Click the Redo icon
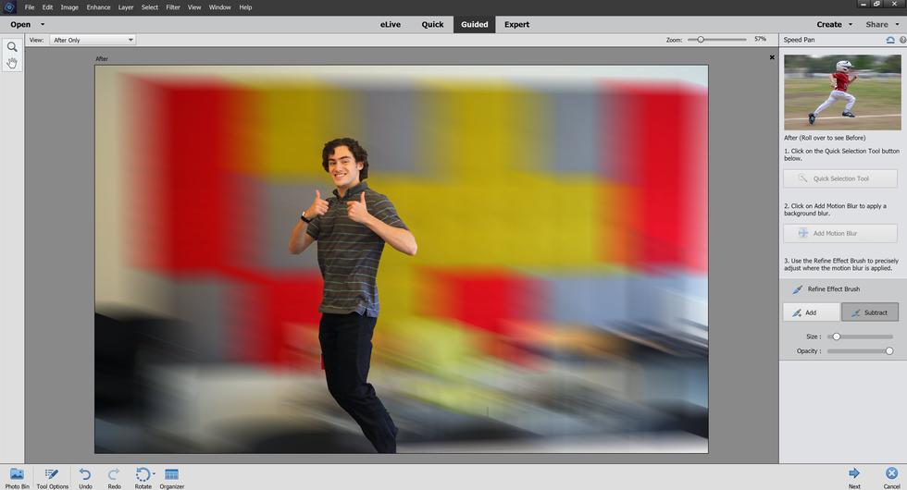The image size is (907, 490). [114, 477]
